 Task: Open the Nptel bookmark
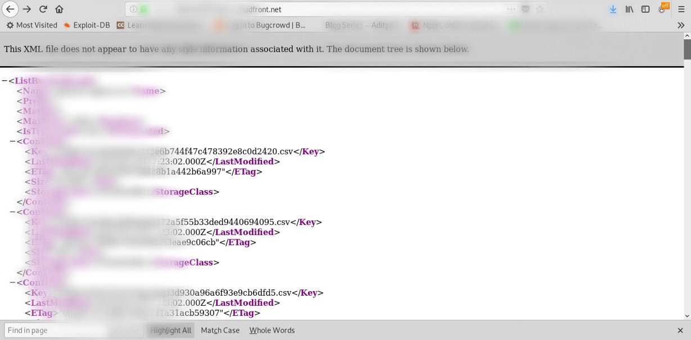[x=457, y=25]
